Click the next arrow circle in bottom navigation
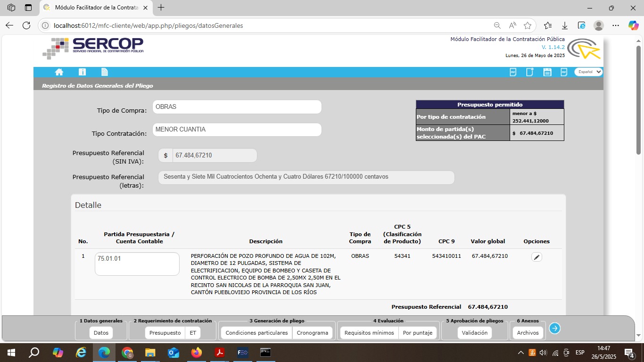The width and height of the screenshot is (644, 362). (554, 329)
